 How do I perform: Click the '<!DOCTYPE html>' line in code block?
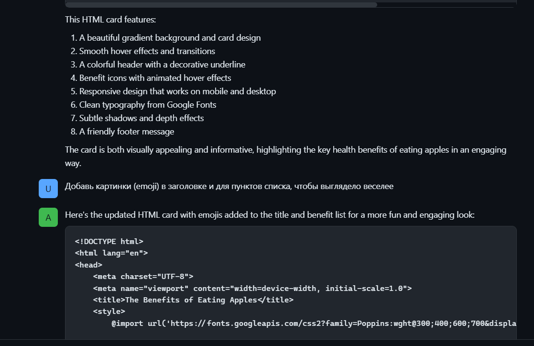[109, 241]
